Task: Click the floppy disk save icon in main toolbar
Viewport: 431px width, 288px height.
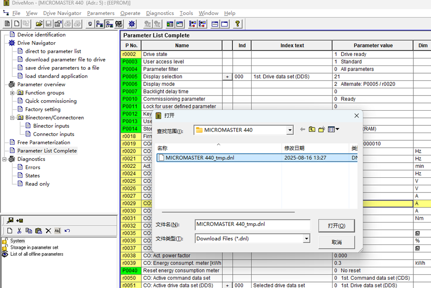Action: [x=49, y=24]
